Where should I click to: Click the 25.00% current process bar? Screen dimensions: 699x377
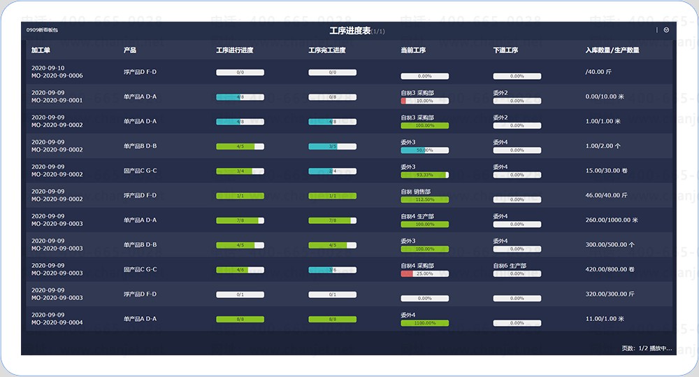point(425,273)
